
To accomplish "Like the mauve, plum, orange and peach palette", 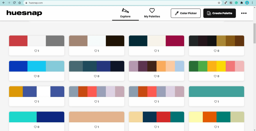I will (155, 76).
